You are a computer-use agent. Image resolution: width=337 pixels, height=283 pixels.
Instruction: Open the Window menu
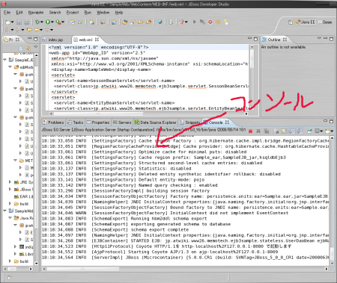[103, 13]
